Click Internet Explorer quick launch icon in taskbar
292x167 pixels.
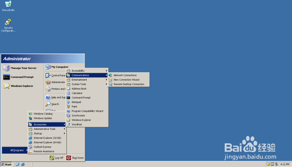[23, 164]
